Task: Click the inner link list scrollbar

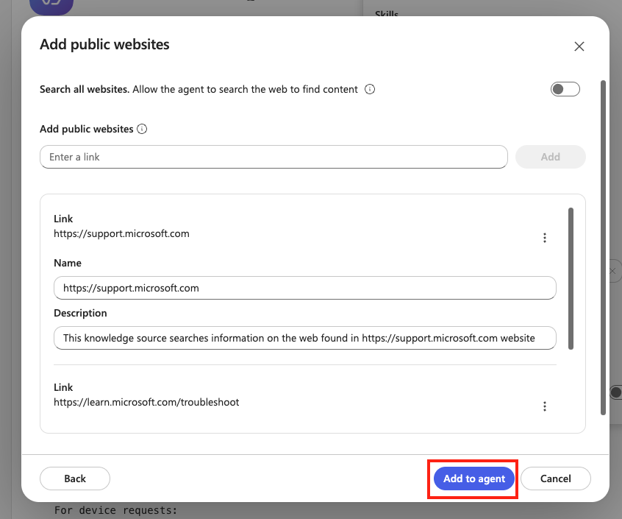Action: [571, 278]
